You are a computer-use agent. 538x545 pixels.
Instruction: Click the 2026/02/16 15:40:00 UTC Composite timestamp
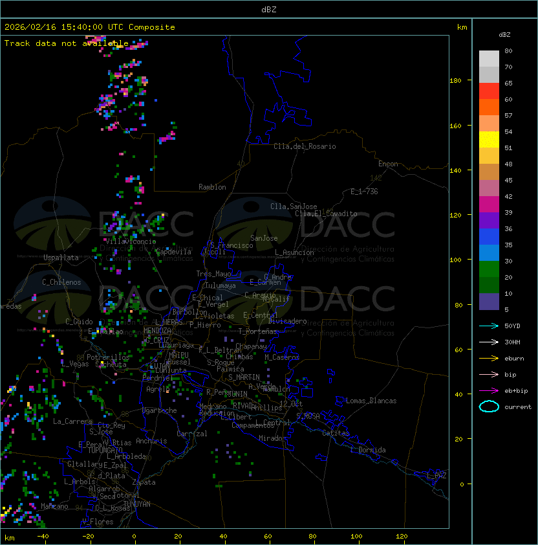coord(90,27)
